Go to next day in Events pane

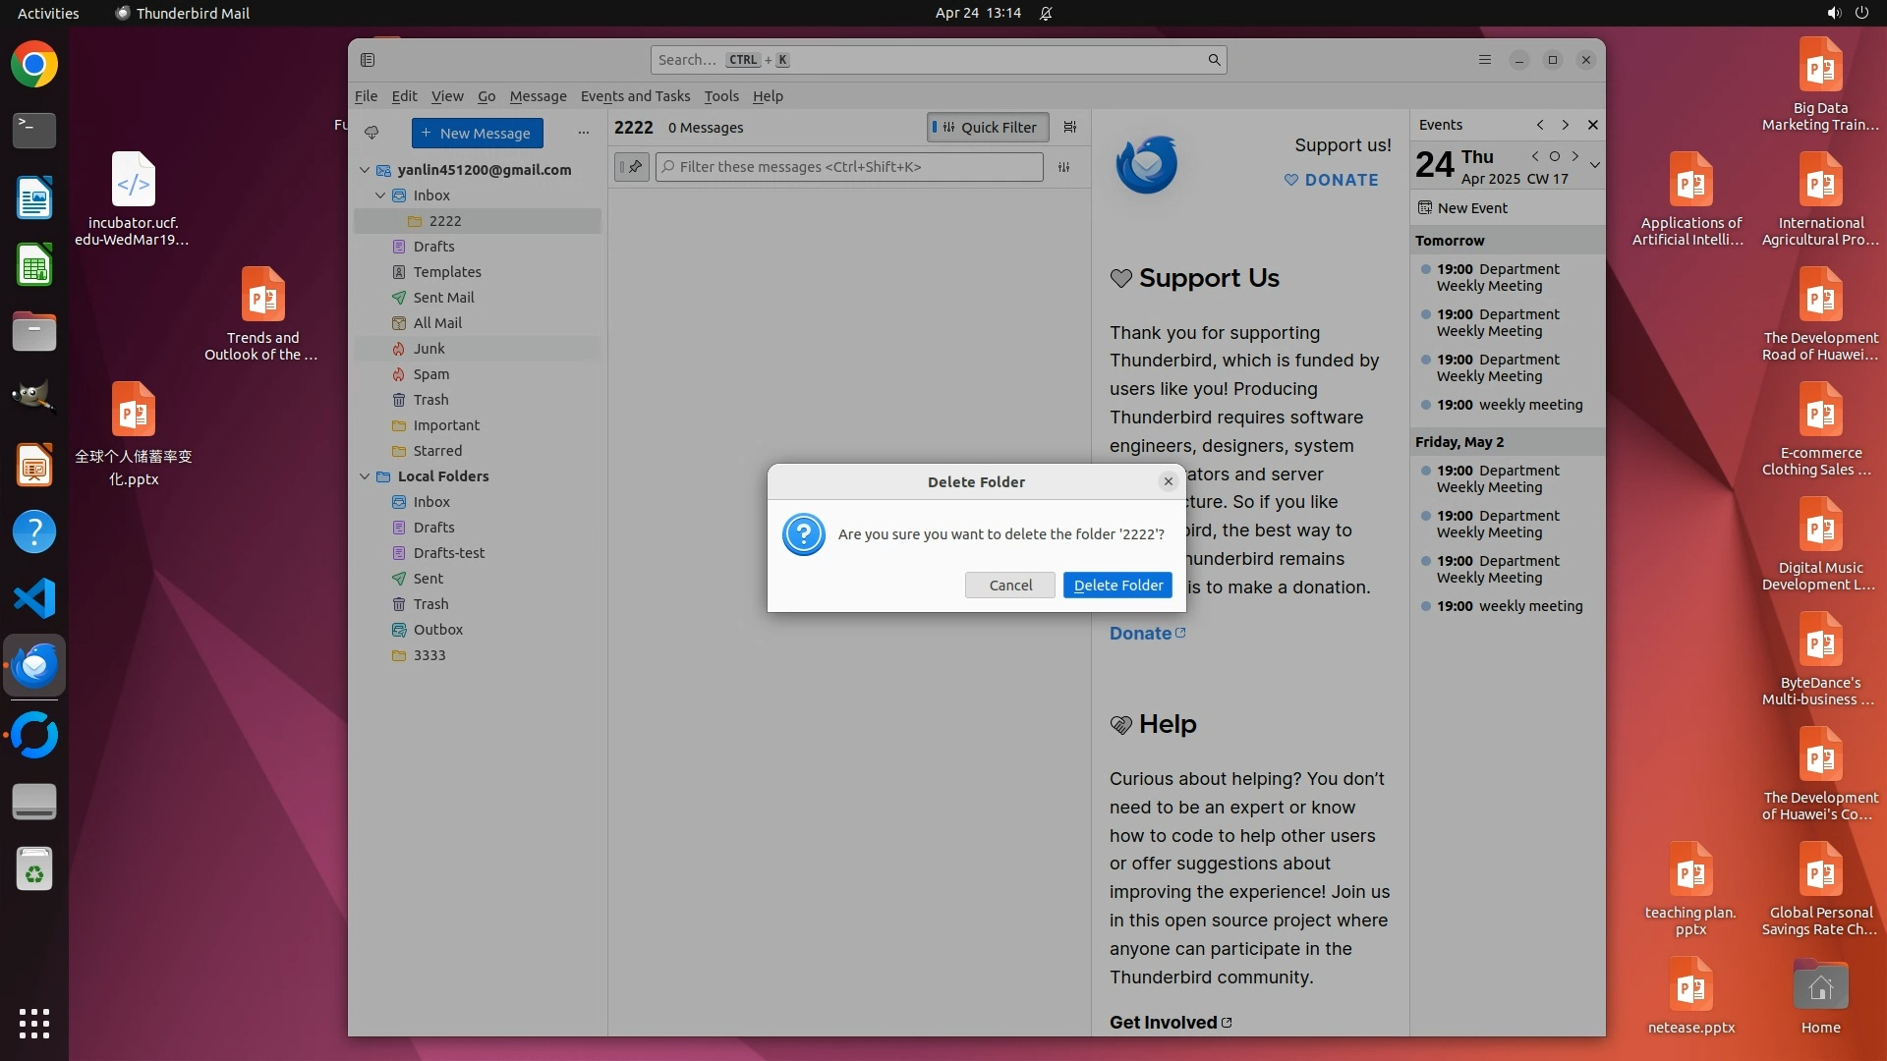point(1575,156)
